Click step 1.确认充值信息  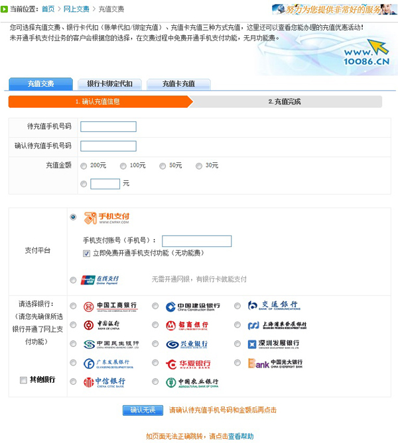[100, 102]
